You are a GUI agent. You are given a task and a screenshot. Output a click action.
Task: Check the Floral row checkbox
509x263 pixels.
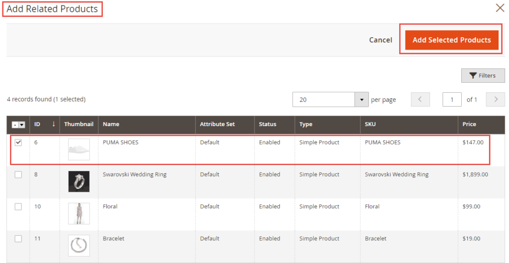pos(18,206)
